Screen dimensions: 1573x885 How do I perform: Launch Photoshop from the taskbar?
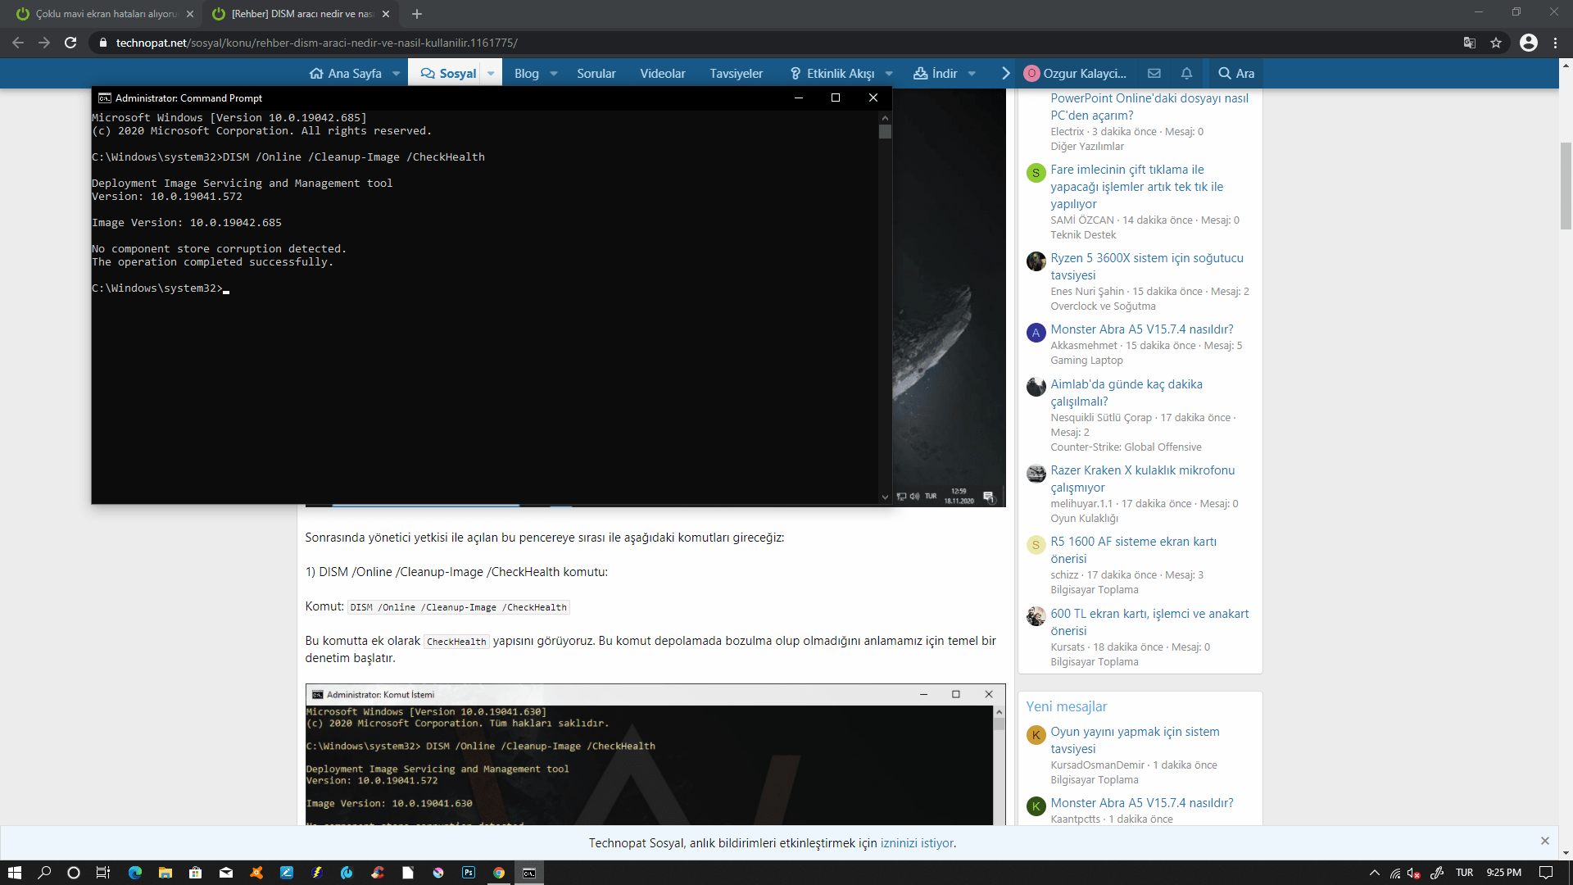468,873
